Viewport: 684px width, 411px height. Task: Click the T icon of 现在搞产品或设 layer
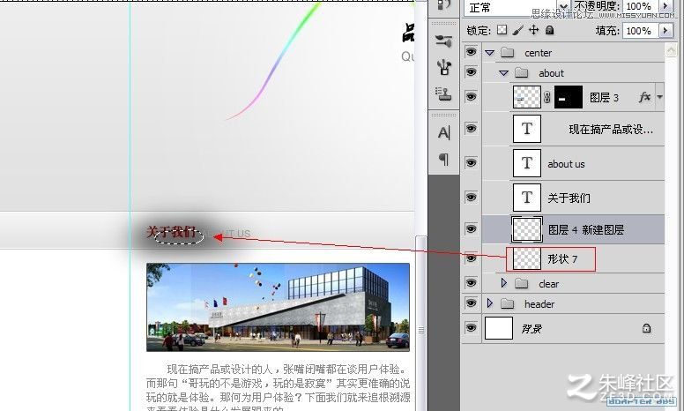coord(527,129)
